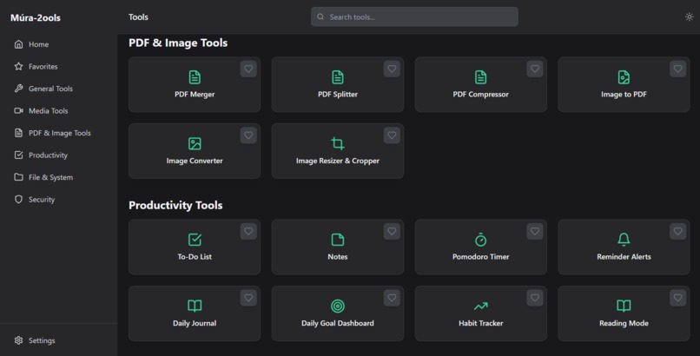700x356 pixels.
Task: Add Notes to favorites via its heart
Action: (x=392, y=231)
